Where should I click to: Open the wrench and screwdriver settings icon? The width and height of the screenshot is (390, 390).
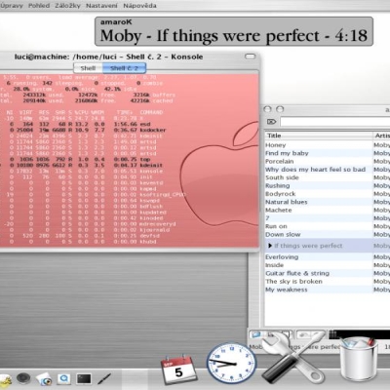click(292, 357)
